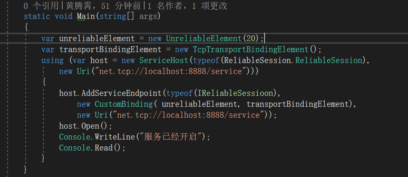Click the "using" keyword

tap(53, 60)
